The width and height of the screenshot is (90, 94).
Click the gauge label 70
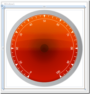click(x=68, y=35)
